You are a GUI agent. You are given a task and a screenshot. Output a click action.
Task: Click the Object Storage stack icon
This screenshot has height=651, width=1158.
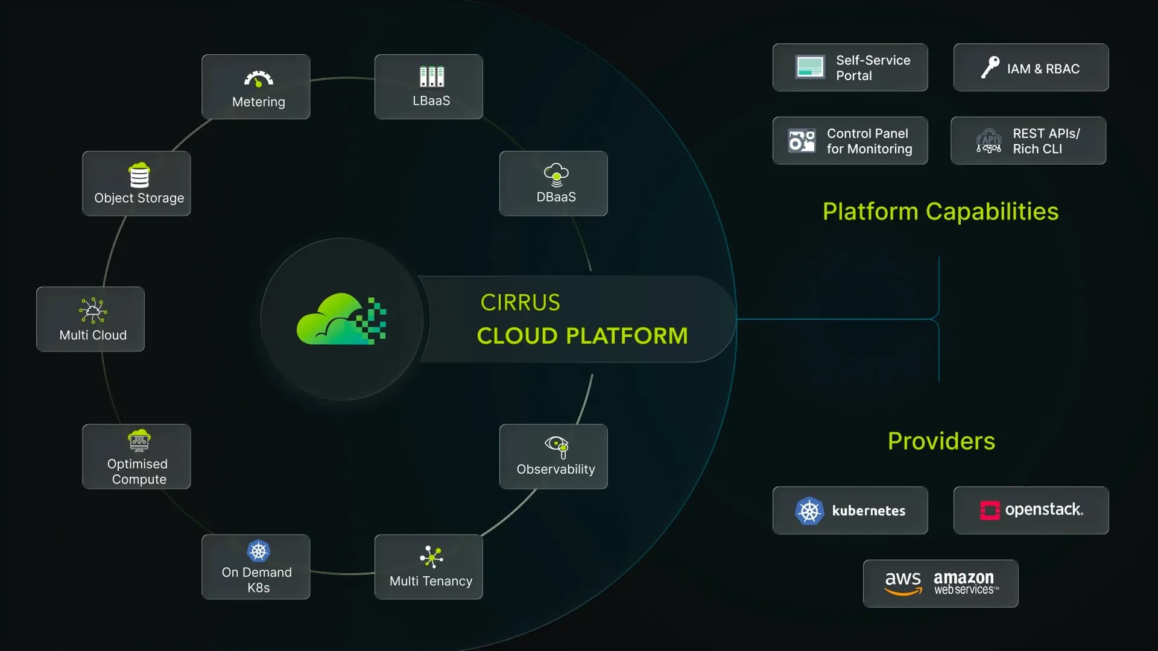coord(139,175)
